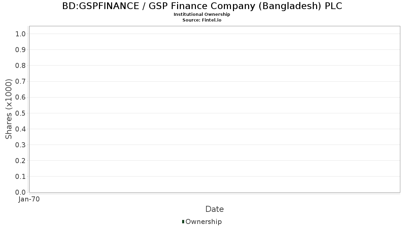404x227 pixels.
Task: Click the Date axis title
Action: (x=214, y=209)
